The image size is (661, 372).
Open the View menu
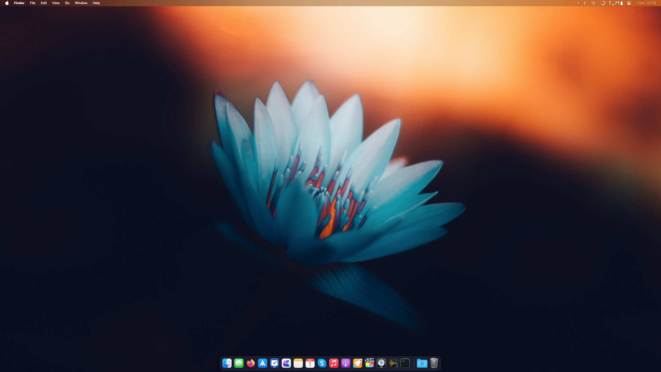coord(56,3)
